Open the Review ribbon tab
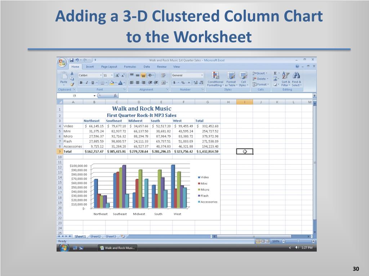Screen dimensions: 369x276 [x=162, y=66]
